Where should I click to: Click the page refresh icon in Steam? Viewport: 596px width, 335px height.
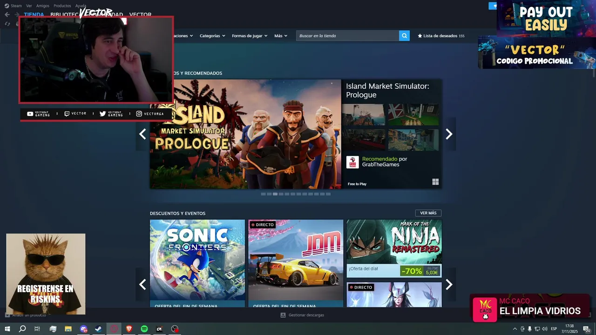pyautogui.click(x=7, y=24)
